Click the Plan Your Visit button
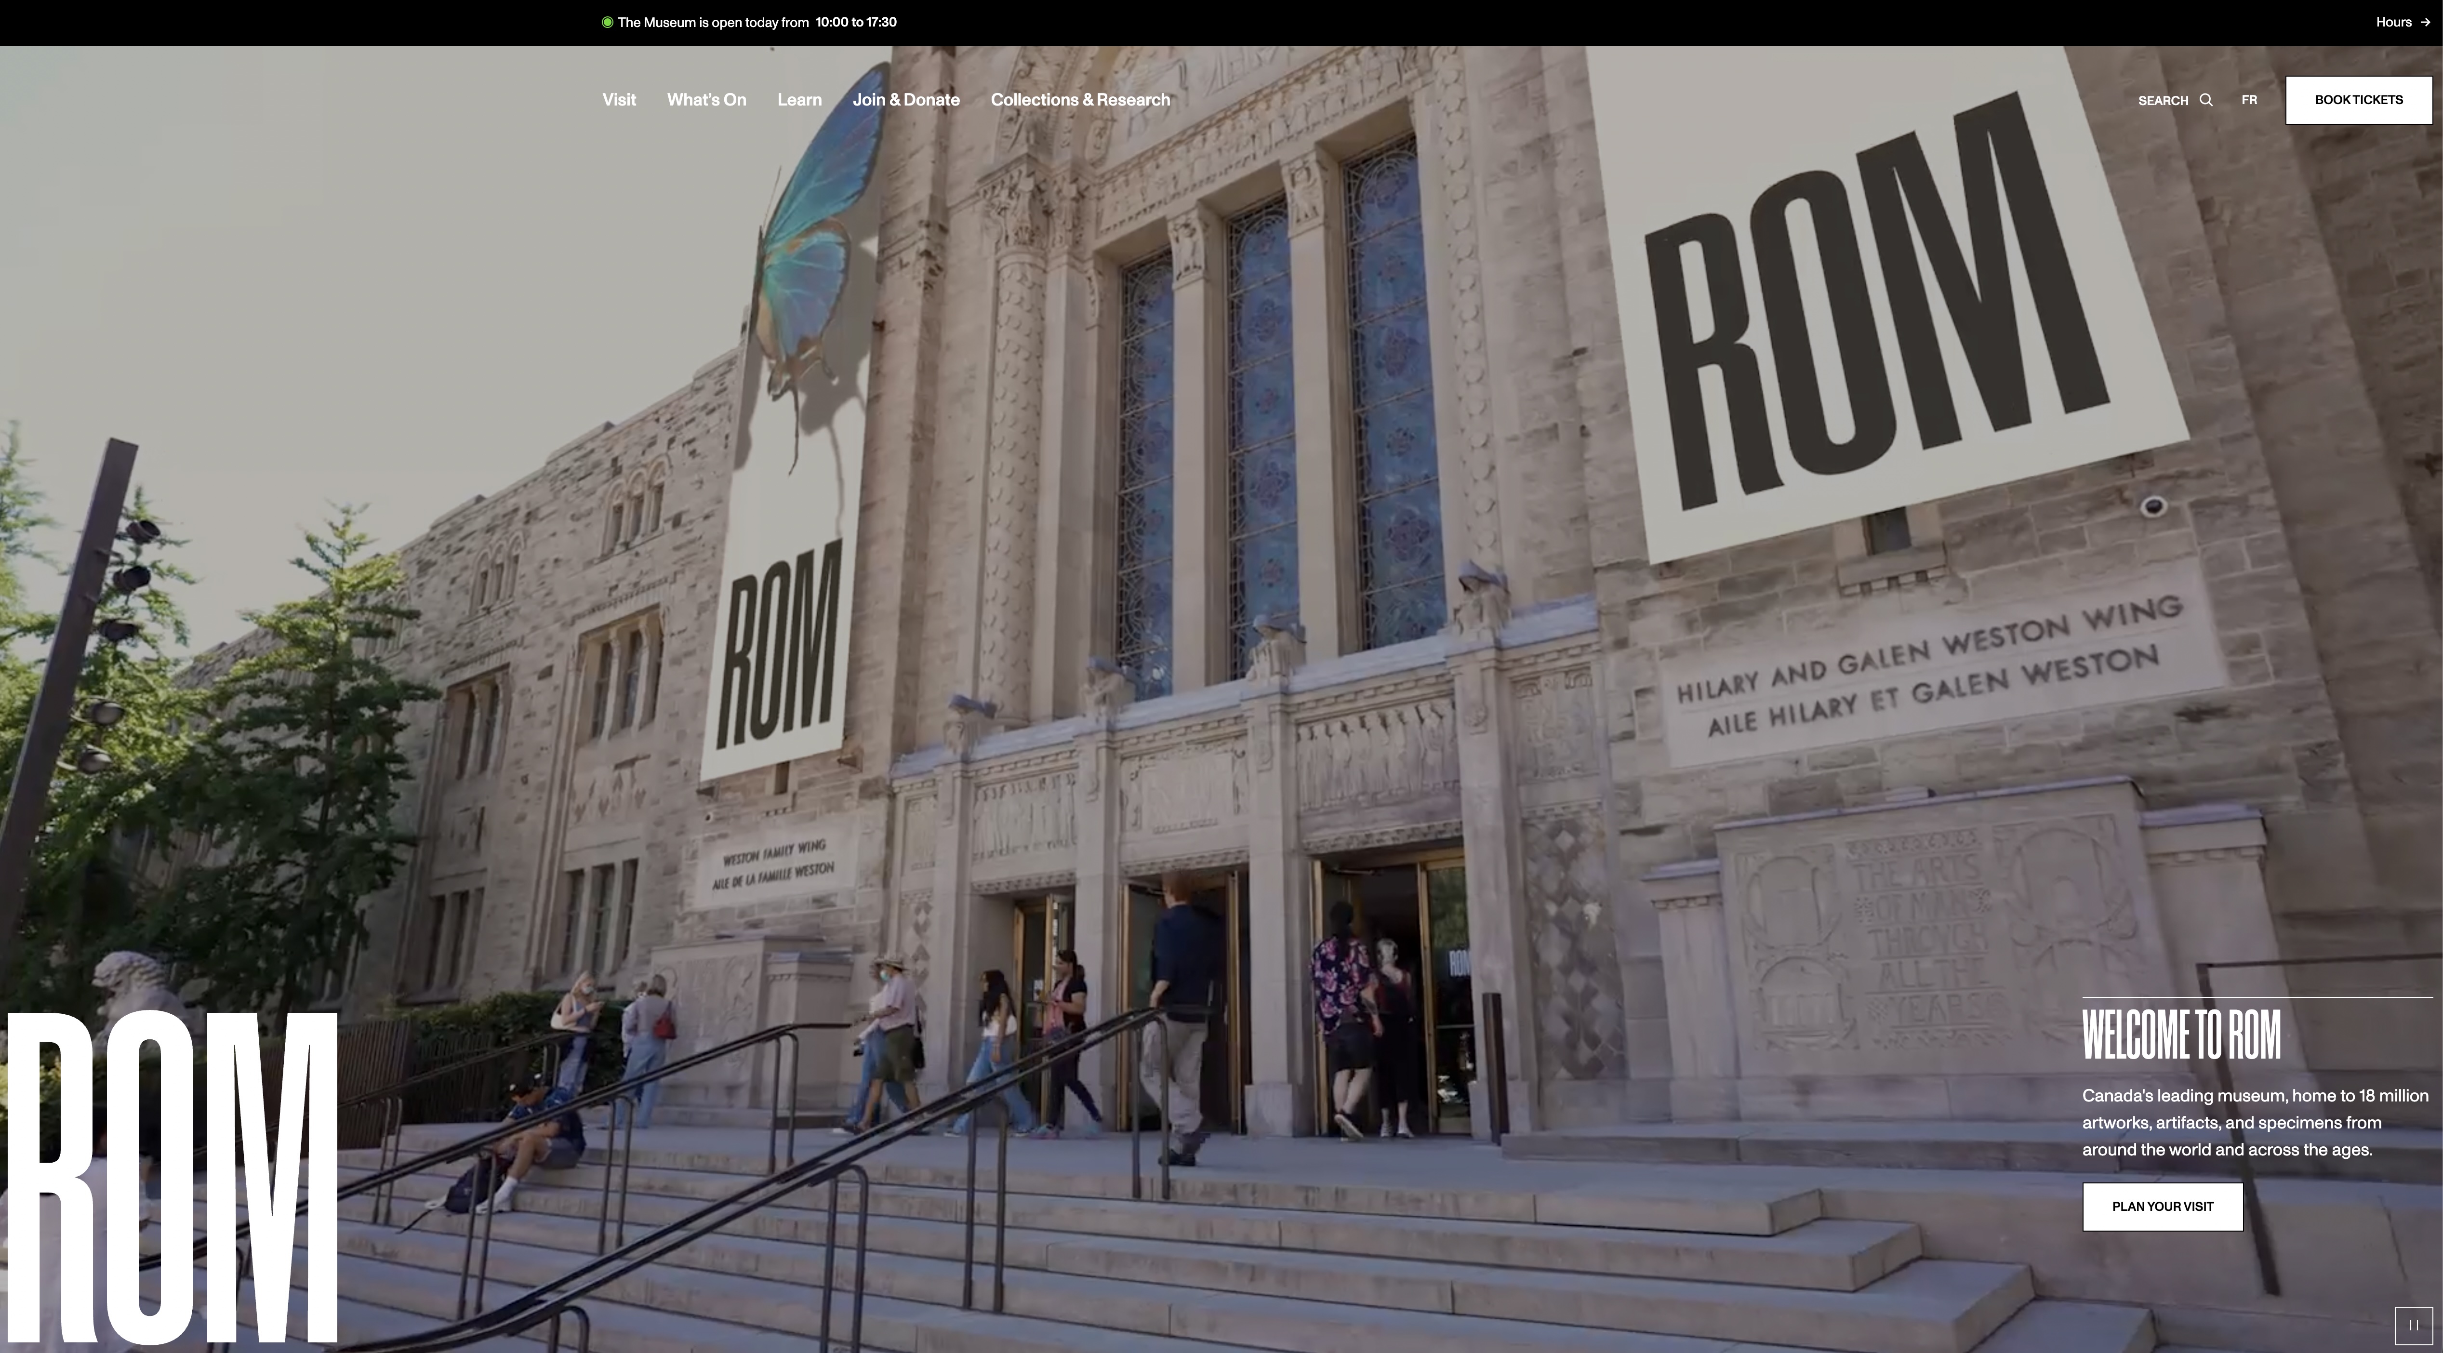2443x1353 pixels. 2162,1206
